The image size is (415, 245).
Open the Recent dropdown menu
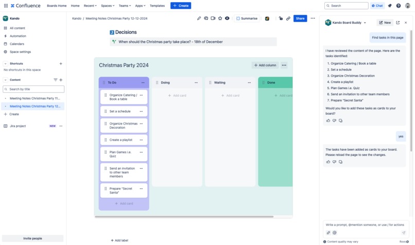pos(90,6)
